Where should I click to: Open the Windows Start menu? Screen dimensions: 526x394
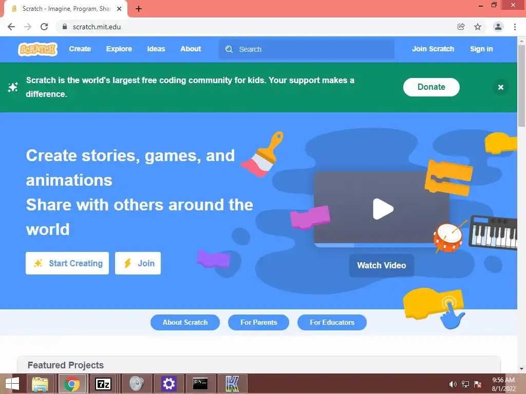click(x=12, y=384)
